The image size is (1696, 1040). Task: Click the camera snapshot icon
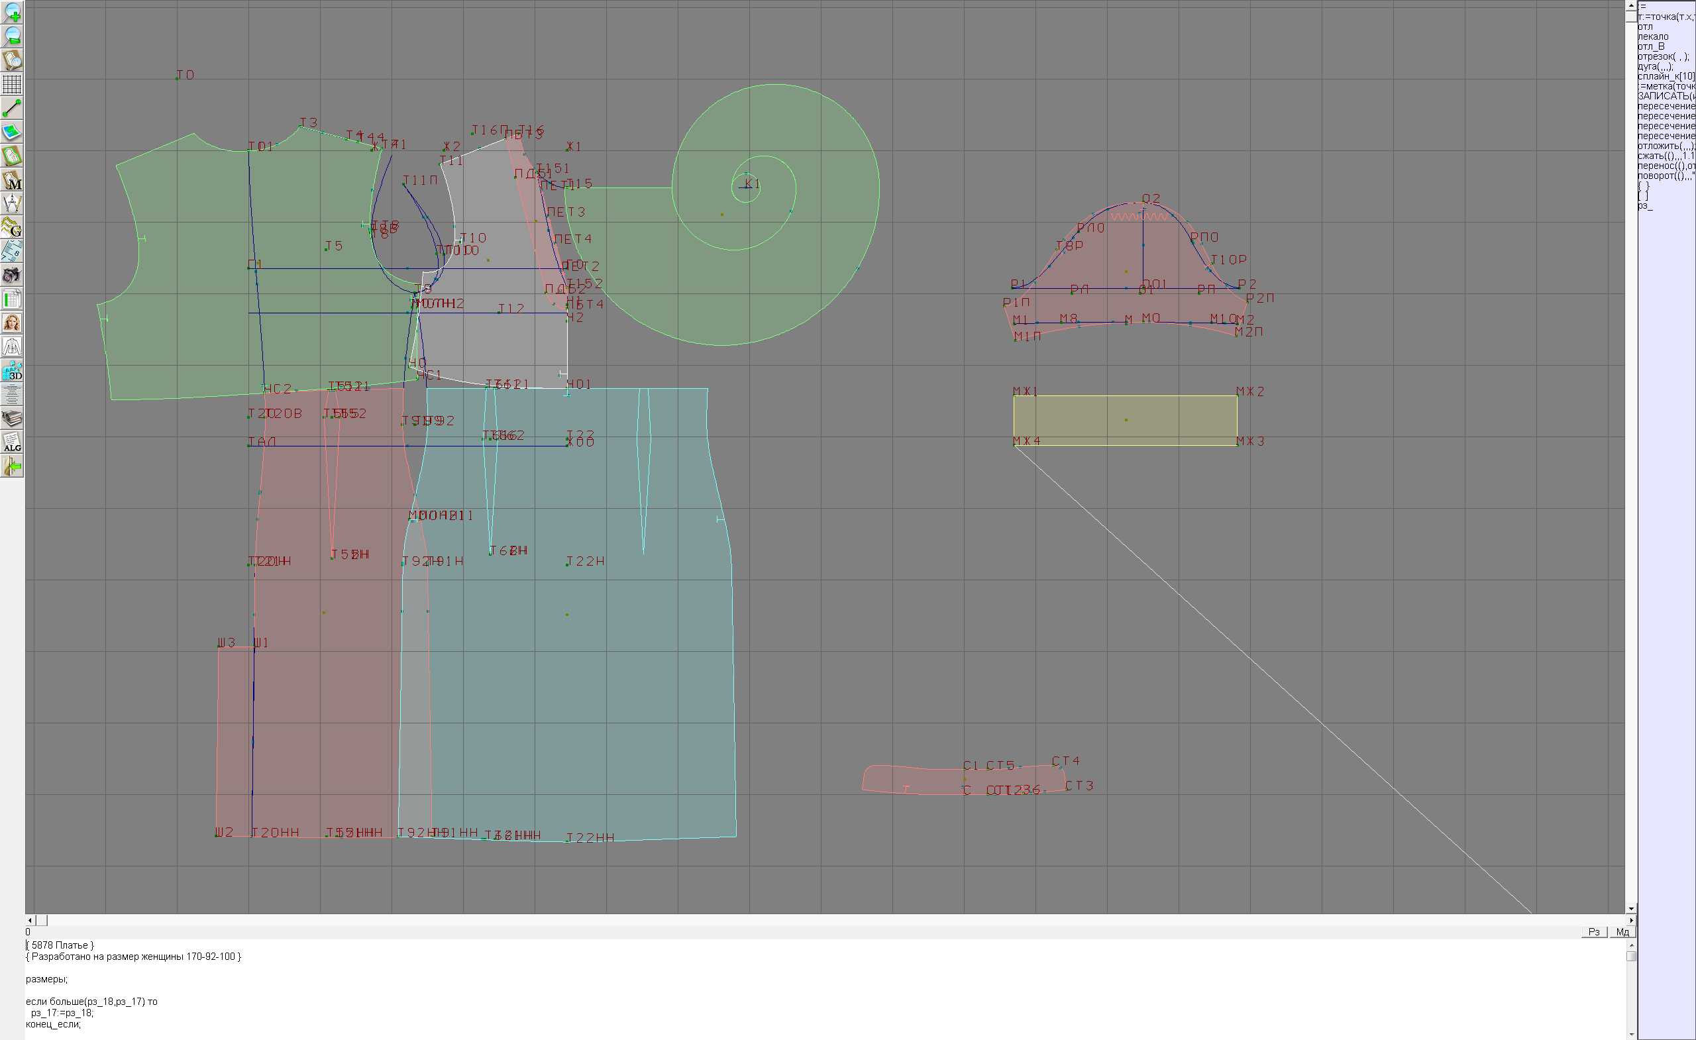coord(13,276)
